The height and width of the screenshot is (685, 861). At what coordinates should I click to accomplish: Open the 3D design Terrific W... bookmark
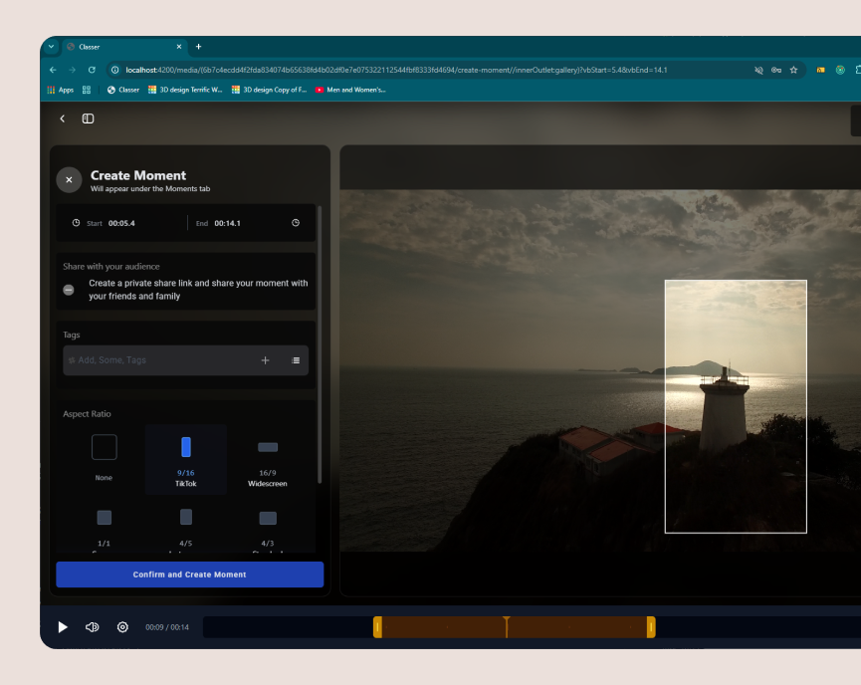tap(185, 90)
